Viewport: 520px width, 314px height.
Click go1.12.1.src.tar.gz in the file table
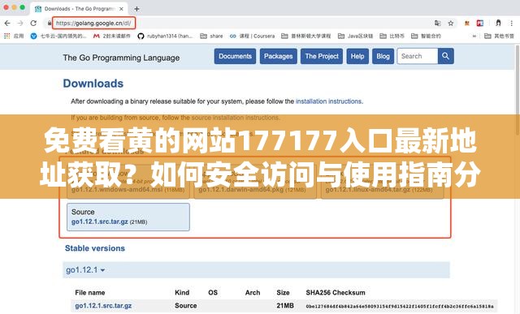point(103,306)
